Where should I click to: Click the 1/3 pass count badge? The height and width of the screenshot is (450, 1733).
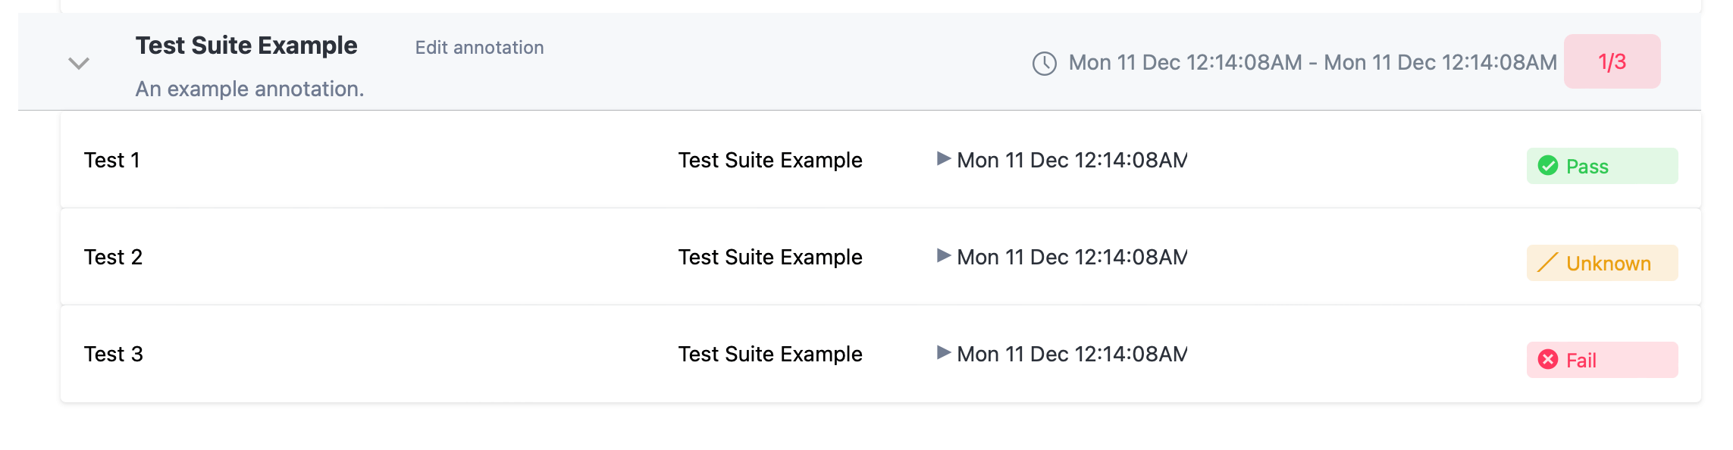click(1612, 61)
